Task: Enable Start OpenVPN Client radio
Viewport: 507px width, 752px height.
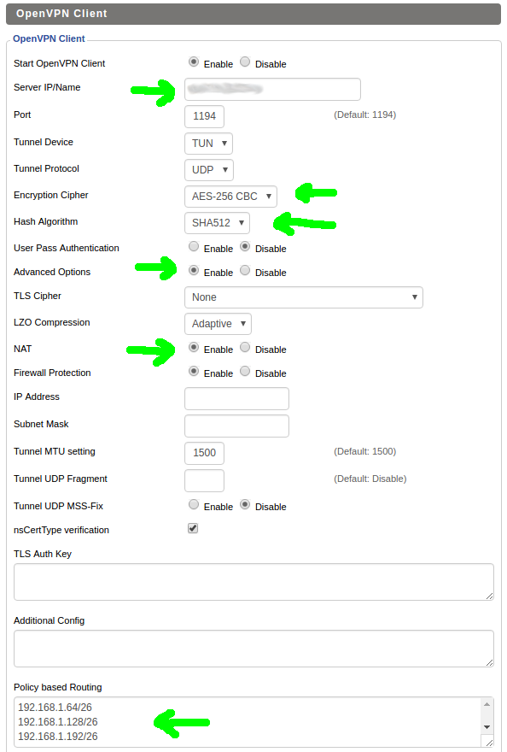Action: tap(194, 62)
